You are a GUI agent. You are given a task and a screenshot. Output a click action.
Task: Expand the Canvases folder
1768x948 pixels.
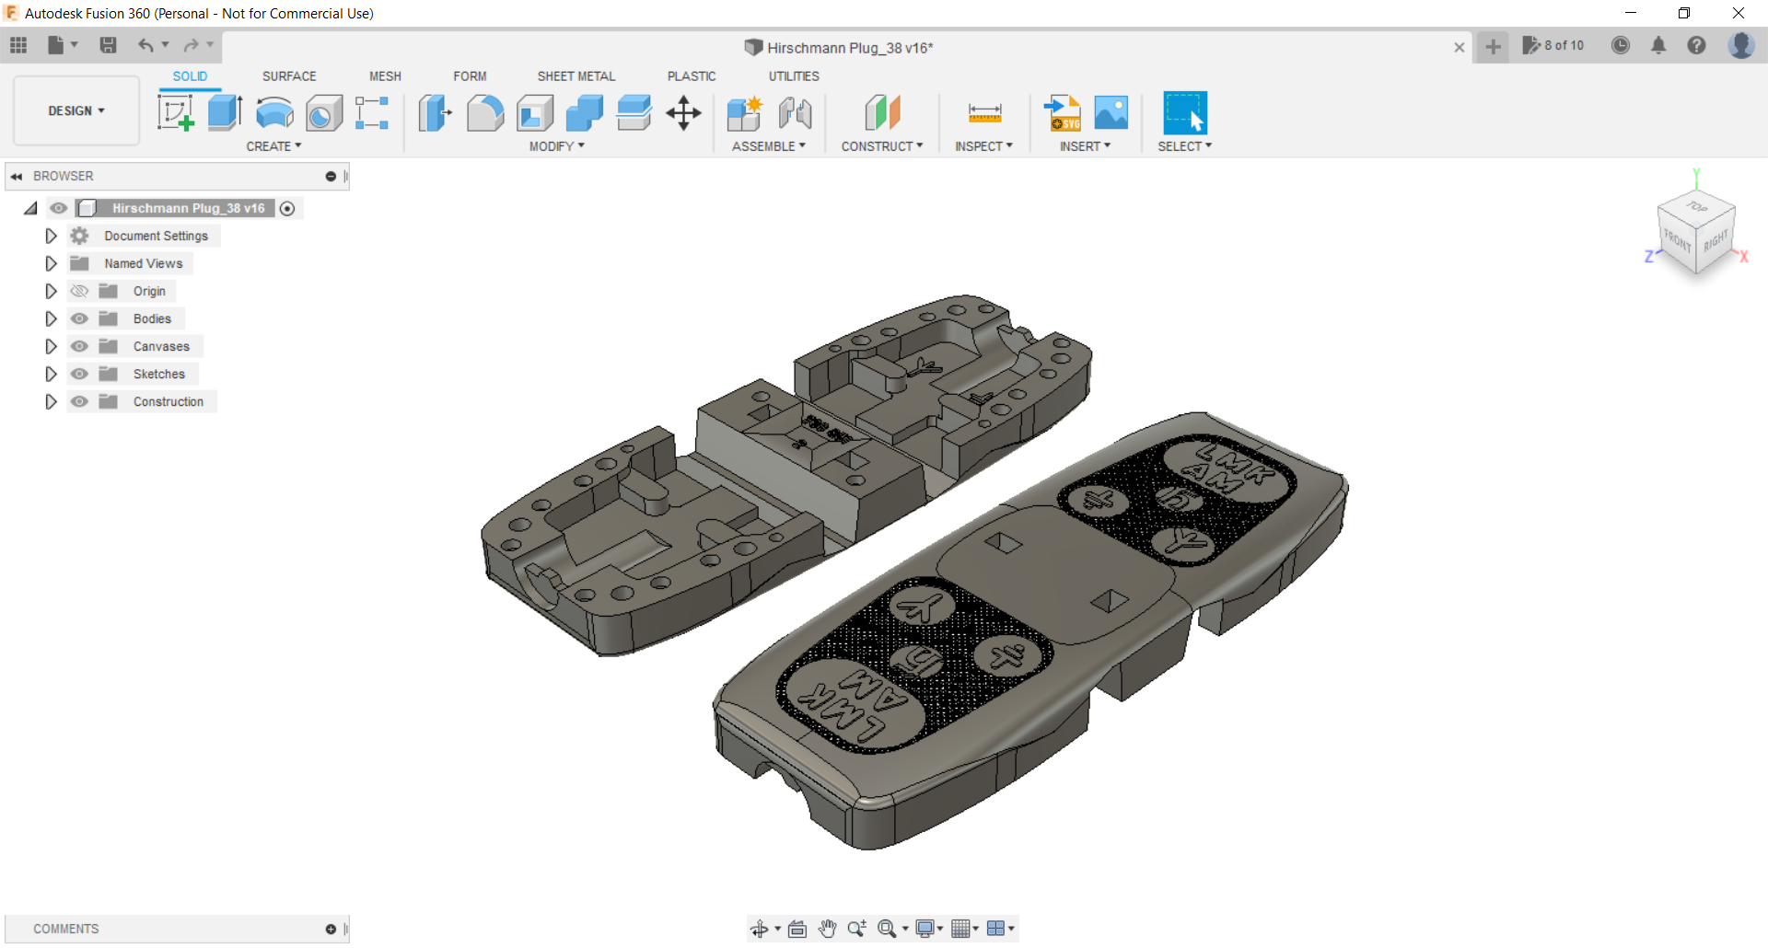coord(51,346)
